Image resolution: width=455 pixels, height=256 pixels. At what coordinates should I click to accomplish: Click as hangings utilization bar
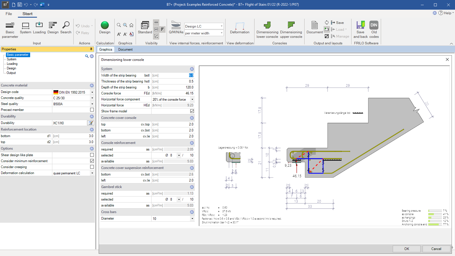435,218
